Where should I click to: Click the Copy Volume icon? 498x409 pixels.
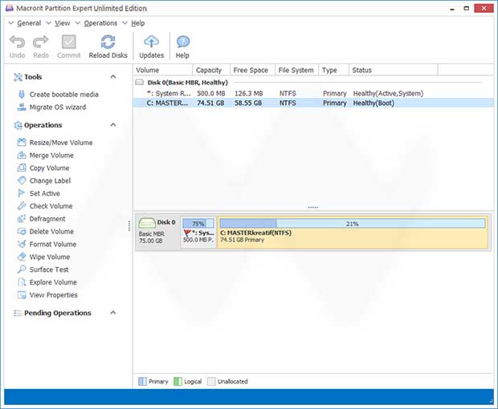(22, 168)
